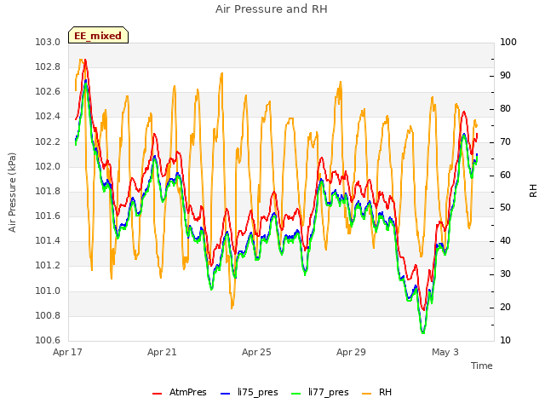545x409 pixels.
Task: Click the green li77_pres legend color marker
Action: [x=296, y=394]
